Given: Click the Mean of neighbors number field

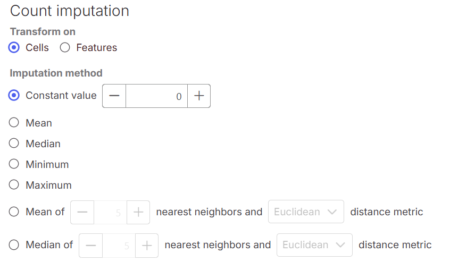Looking at the screenshot, I should 110,212.
